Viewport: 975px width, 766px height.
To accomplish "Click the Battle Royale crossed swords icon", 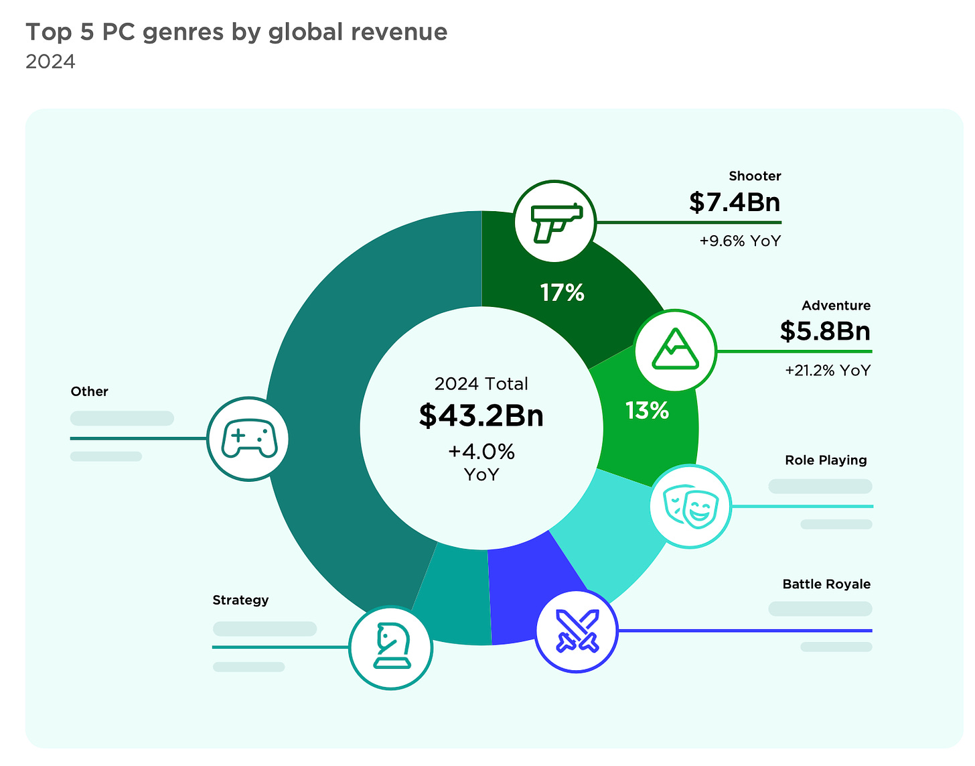I will [577, 631].
